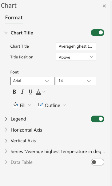
Task: Open the Arial font family dropdown
Action: coord(32,81)
